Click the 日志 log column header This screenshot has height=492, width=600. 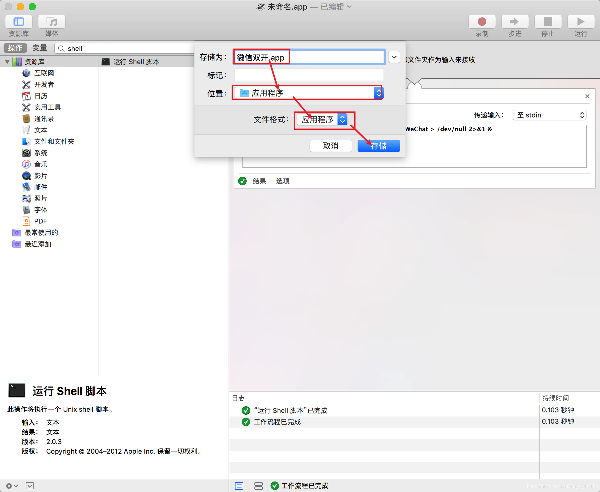(384, 398)
